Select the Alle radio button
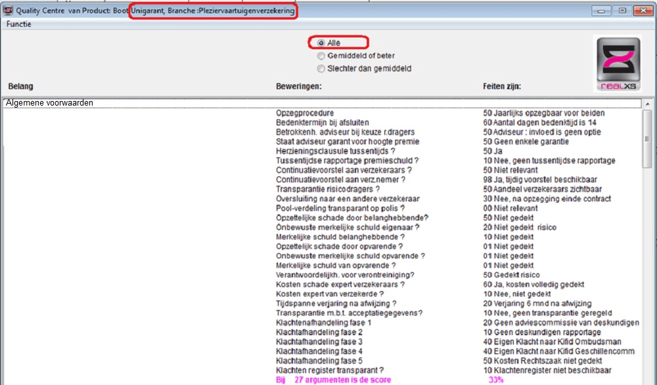The height and width of the screenshot is (385, 657). pos(321,43)
